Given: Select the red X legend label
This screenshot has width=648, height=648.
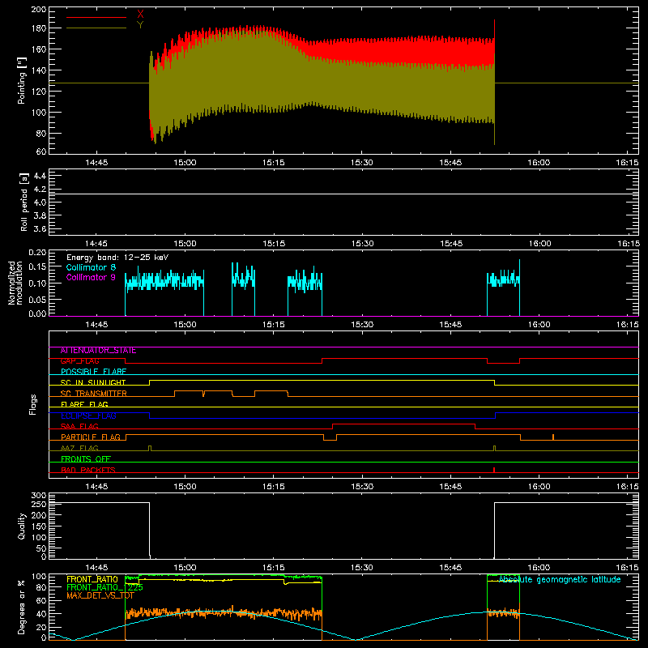Looking at the screenshot, I should 140,14.
